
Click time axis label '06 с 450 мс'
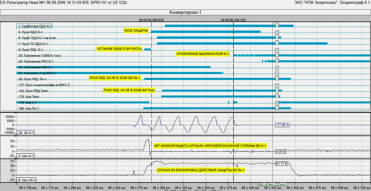click(x=295, y=187)
